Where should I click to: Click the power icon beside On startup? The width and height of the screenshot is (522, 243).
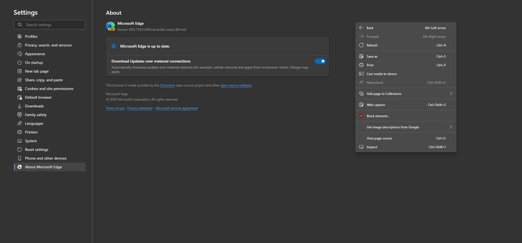(x=19, y=62)
